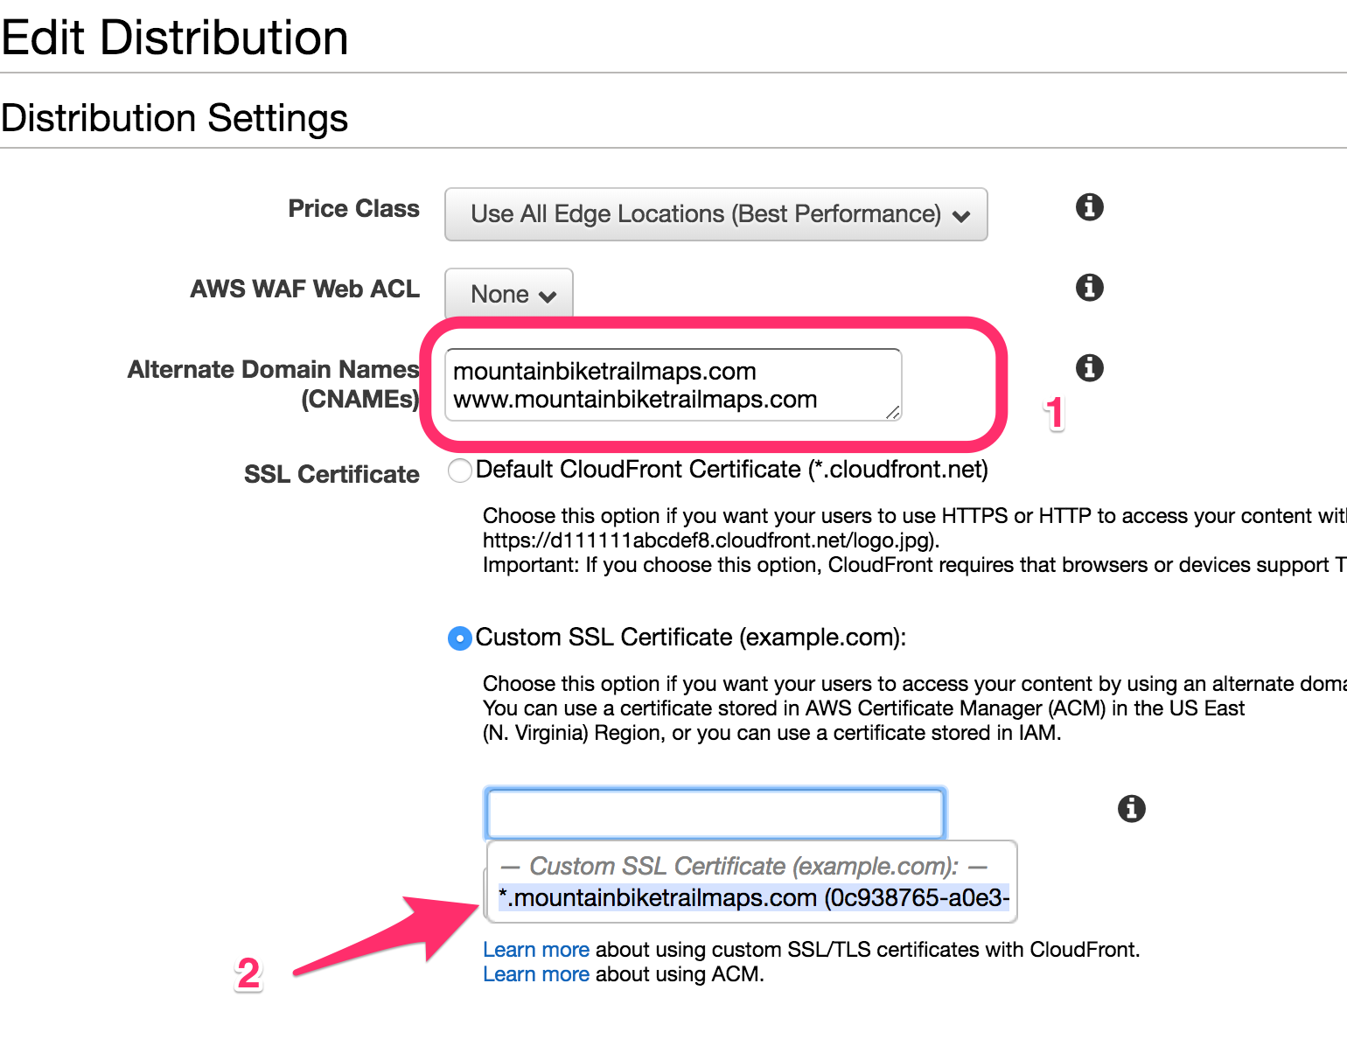Click the info icon beside certificate selector

click(1131, 808)
